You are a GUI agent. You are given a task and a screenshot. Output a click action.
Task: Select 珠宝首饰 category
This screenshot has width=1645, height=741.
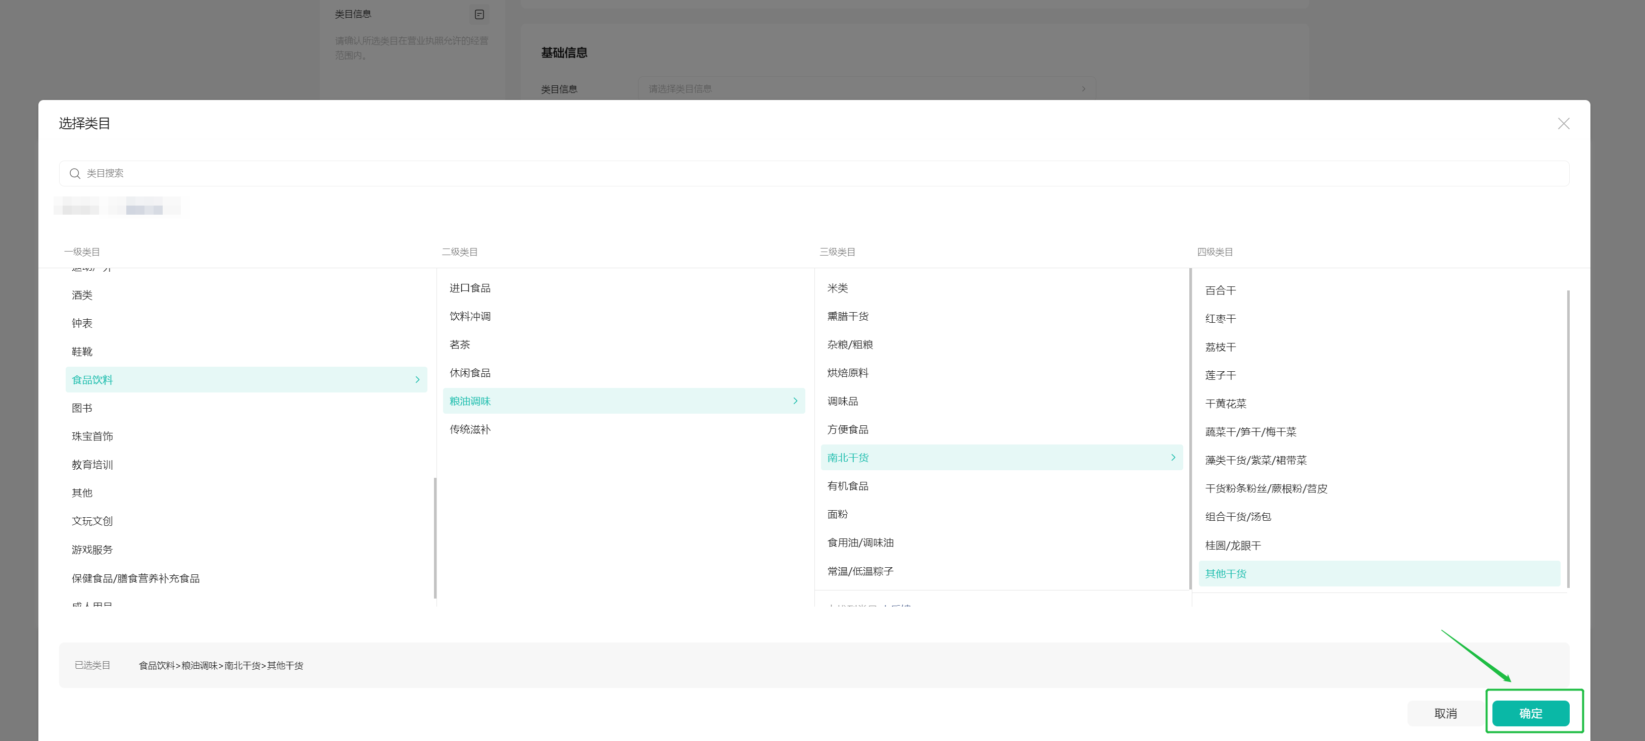[92, 436]
